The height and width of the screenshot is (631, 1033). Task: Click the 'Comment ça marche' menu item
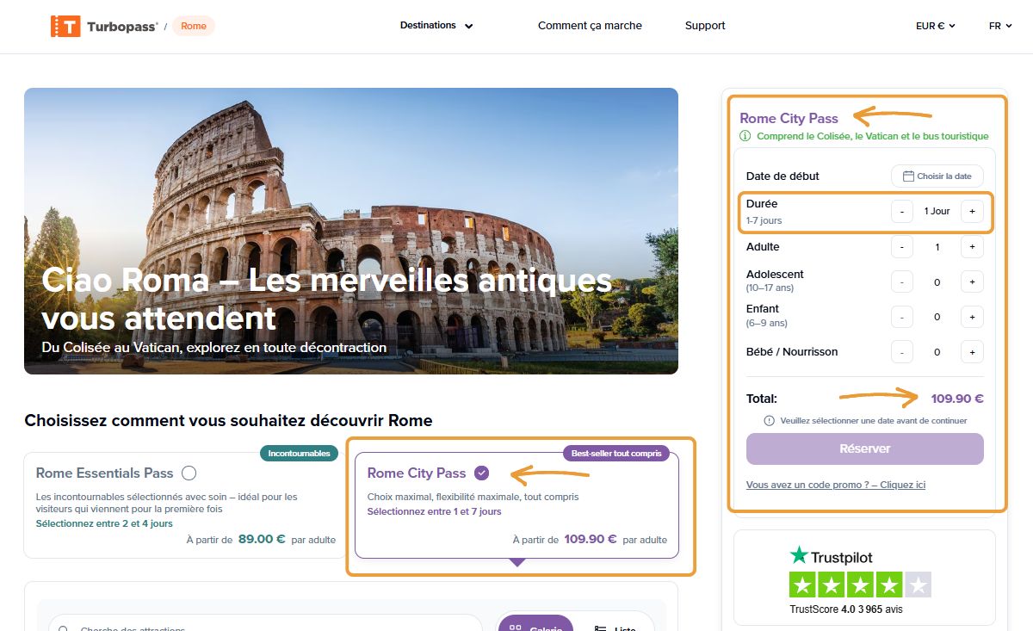(x=589, y=26)
